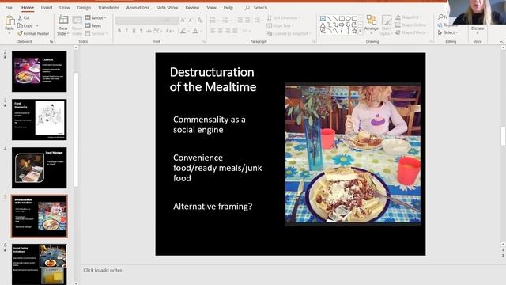Click Replace in Editing group
This screenshot has height=285, width=506.
tap(448, 25)
